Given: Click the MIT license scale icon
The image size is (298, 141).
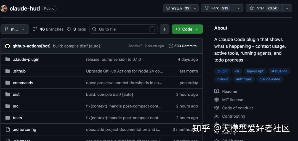Looking at the screenshot, I should (x=217, y=100).
